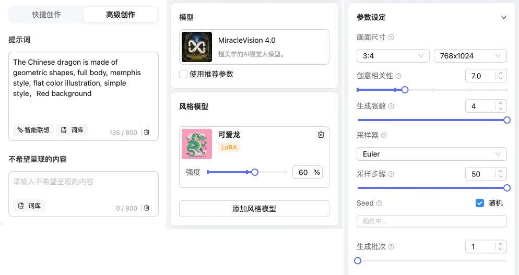Click the help icon beside Seed
This screenshot has width=519, height=275.
pos(379,204)
